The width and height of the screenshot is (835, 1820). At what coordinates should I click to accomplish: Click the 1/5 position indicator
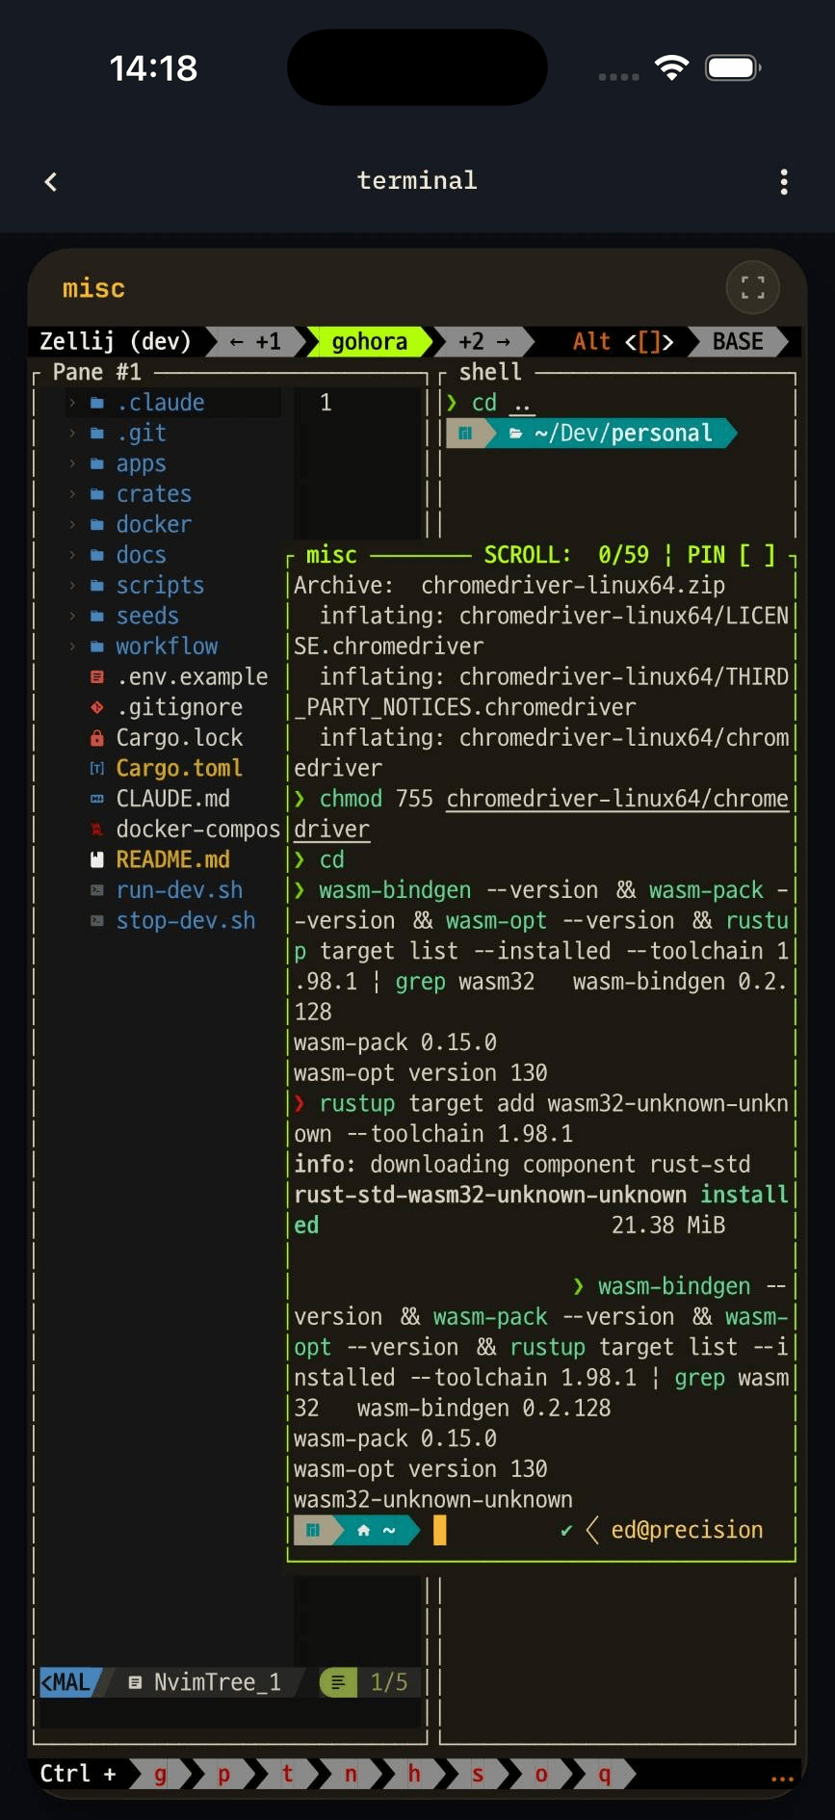[x=389, y=1682]
